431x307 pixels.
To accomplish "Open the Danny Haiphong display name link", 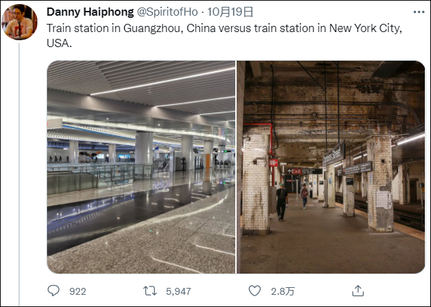I will tap(85, 12).
